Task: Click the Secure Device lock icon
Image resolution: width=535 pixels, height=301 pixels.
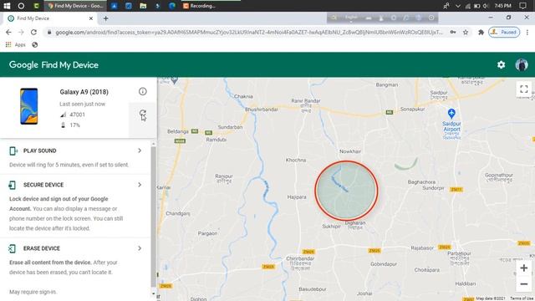Action: (13, 185)
